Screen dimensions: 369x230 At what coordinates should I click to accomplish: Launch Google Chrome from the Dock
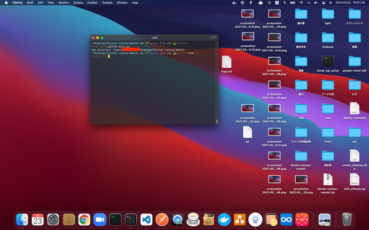[x=84, y=219]
